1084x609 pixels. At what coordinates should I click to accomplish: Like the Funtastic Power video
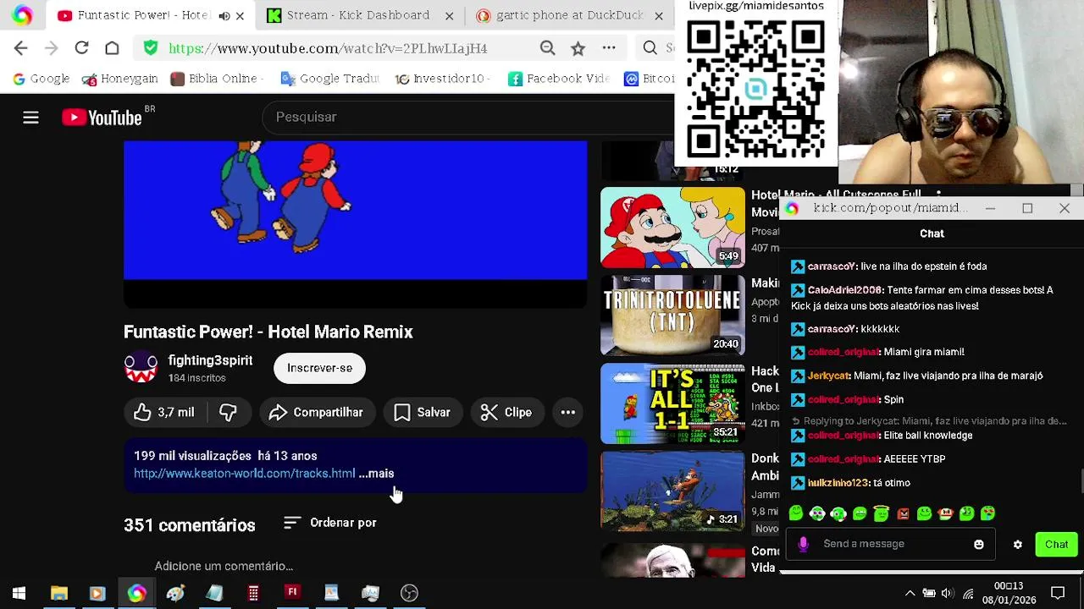[x=164, y=412]
